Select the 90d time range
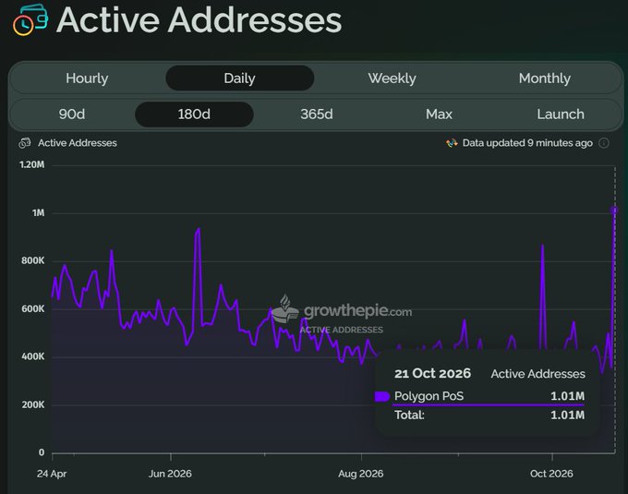The width and height of the screenshot is (628, 494). [x=72, y=114]
